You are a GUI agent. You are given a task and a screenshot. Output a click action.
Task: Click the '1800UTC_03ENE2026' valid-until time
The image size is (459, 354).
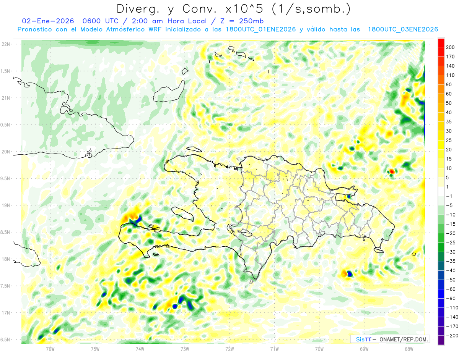click(403, 29)
